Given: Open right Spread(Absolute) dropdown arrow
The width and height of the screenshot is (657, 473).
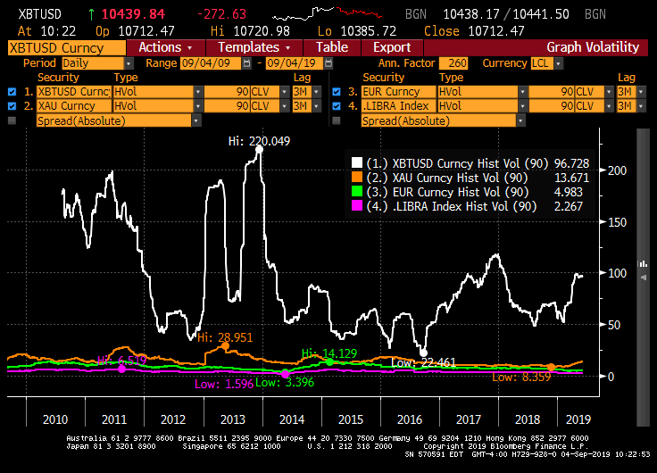Looking at the screenshot, I should [520, 120].
